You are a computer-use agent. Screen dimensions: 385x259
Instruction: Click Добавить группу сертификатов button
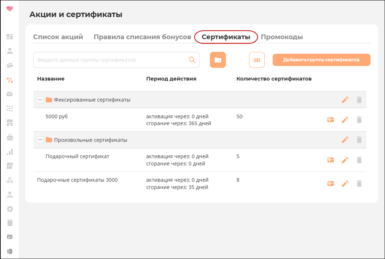point(322,60)
